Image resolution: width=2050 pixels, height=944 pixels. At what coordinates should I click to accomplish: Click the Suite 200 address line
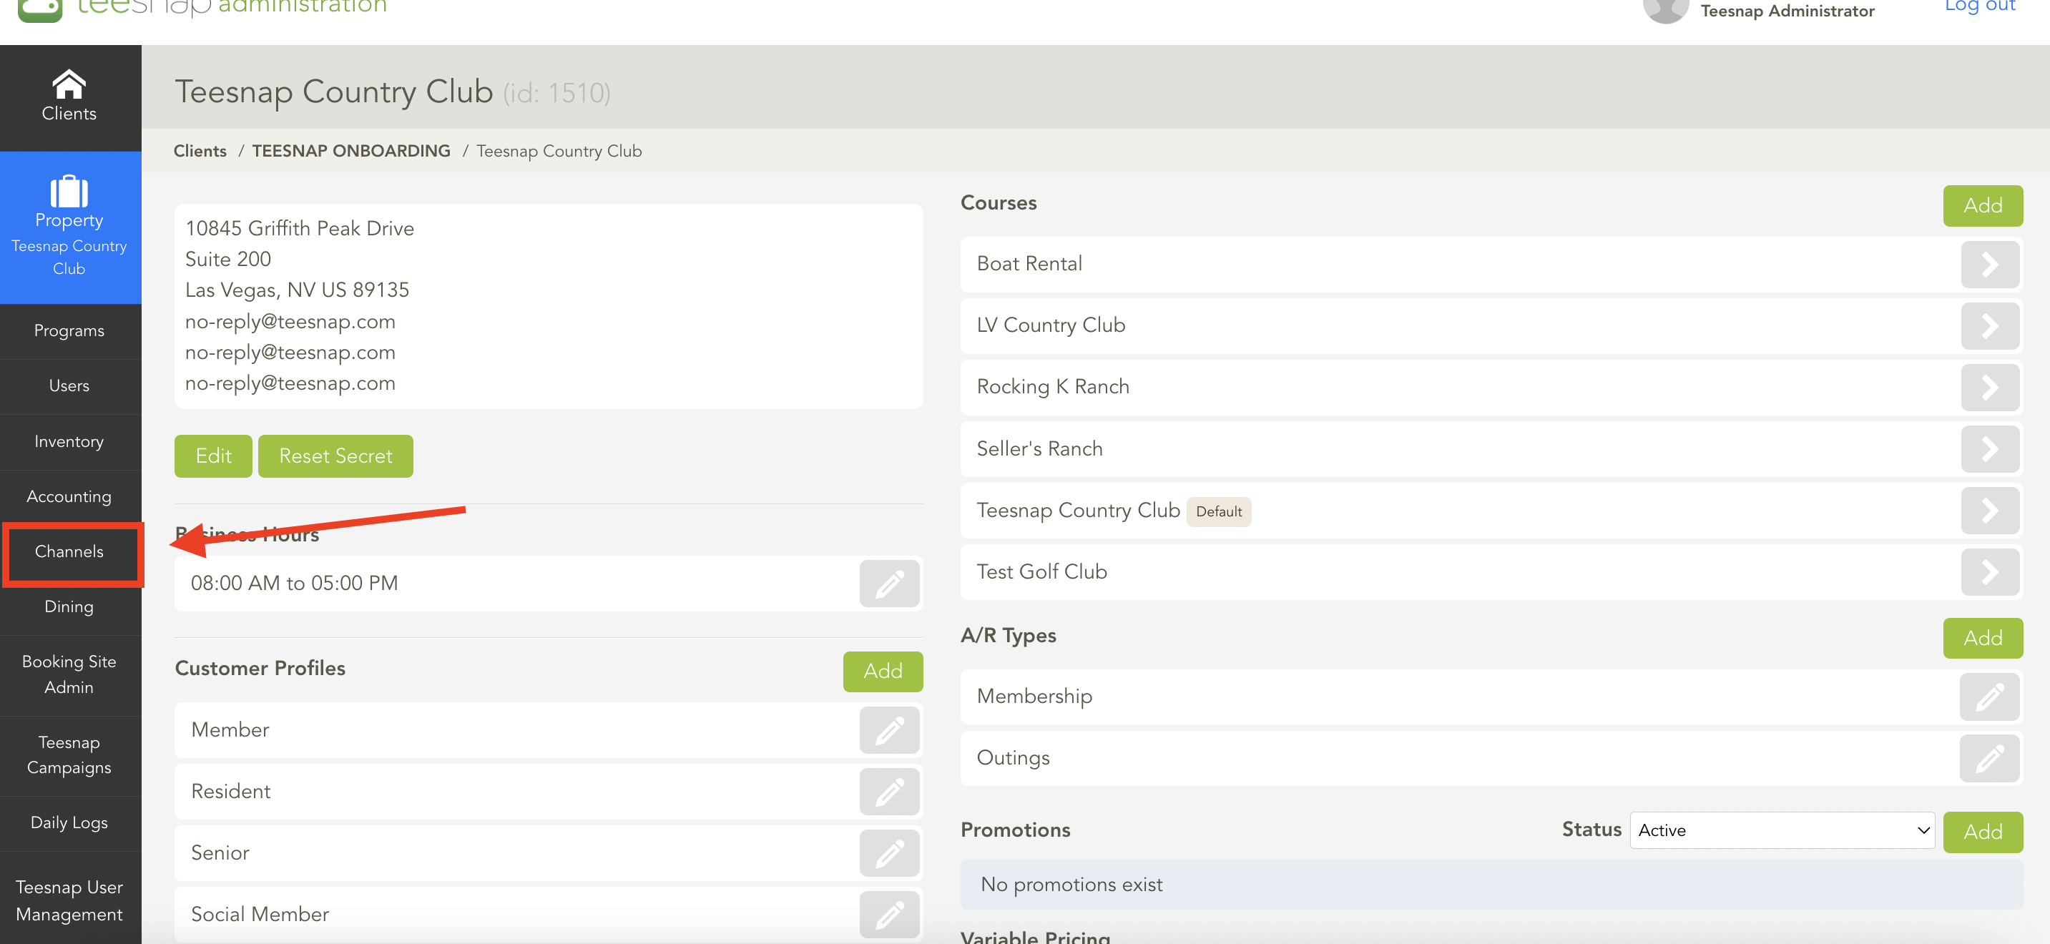pyautogui.click(x=227, y=260)
